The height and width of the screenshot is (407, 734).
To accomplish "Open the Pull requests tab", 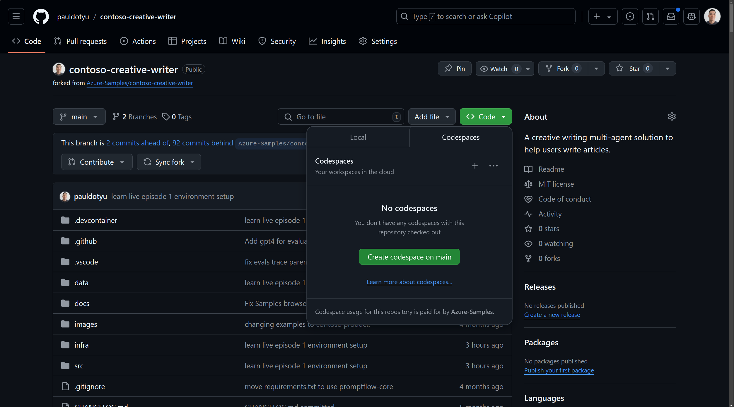I will click(80, 41).
